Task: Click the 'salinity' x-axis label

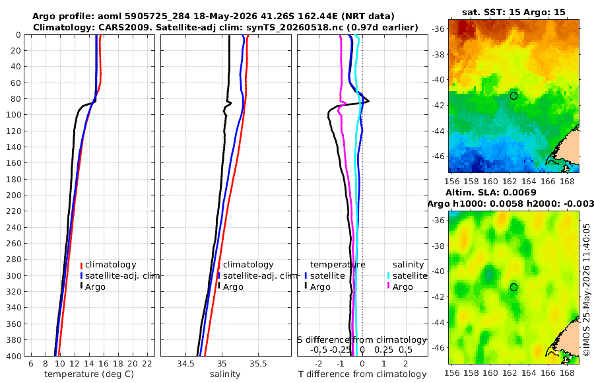Action: (225, 374)
